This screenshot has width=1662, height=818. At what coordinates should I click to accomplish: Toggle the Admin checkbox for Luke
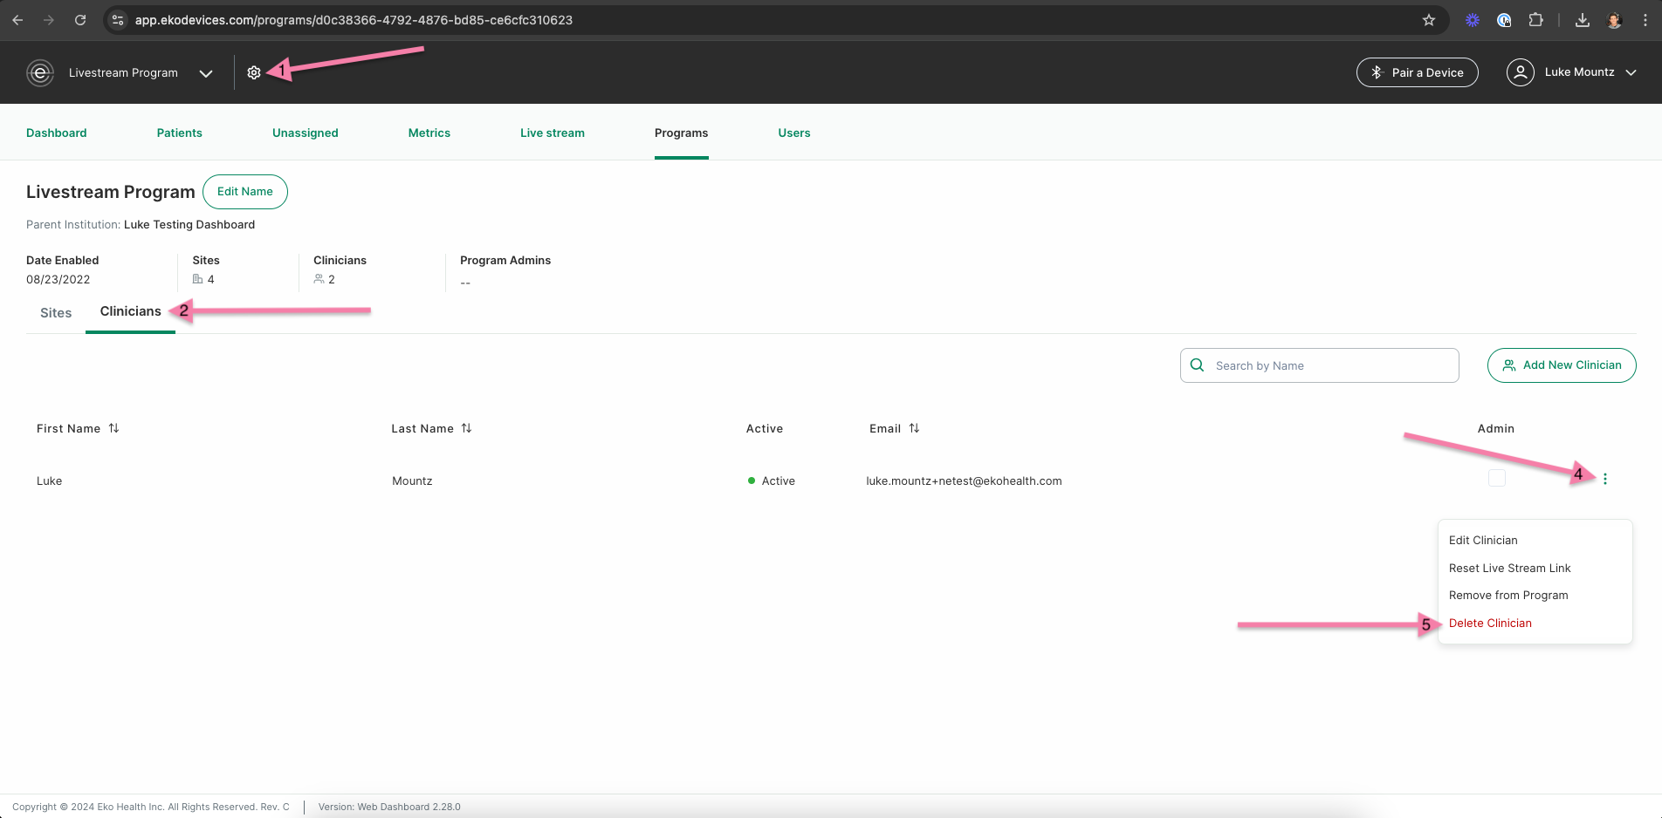pyautogui.click(x=1496, y=478)
